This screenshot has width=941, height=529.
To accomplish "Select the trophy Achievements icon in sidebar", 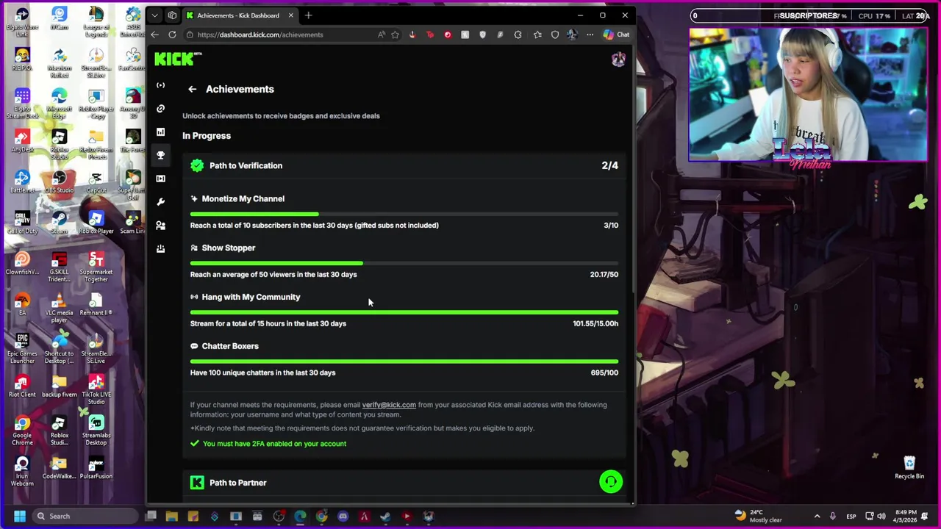I will pyautogui.click(x=160, y=155).
